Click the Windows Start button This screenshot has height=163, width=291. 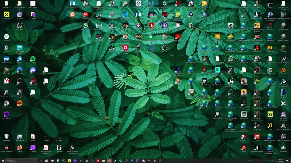pyautogui.click(x=2, y=161)
